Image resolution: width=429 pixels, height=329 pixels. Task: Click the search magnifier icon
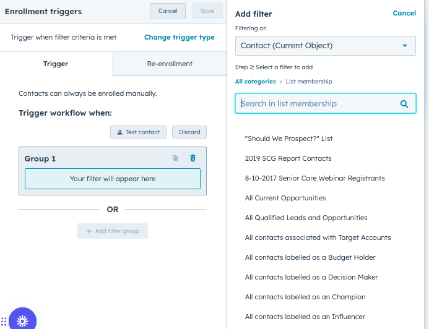point(404,104)
